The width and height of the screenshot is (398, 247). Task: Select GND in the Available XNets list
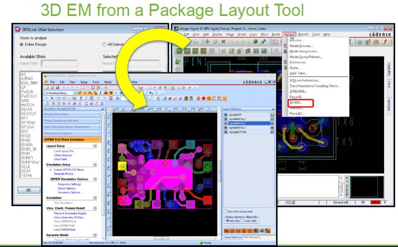(25, 100)
